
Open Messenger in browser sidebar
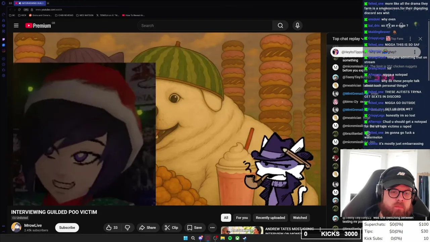click(x=3, y=45)
